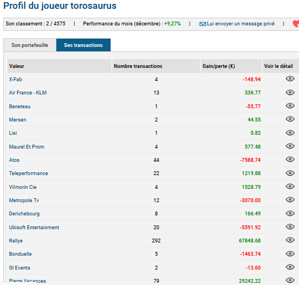This screenshot has width=299, height=285.
Task: Show Atos transactions eye icon
Action: (x=290, y=159)
